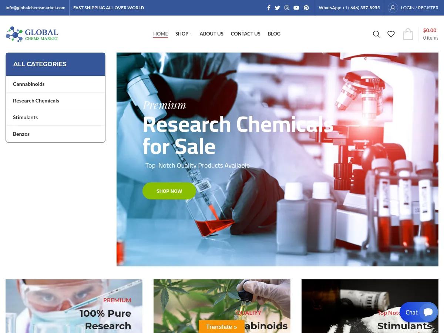Open the YouTube channel icon

point(296,7)
